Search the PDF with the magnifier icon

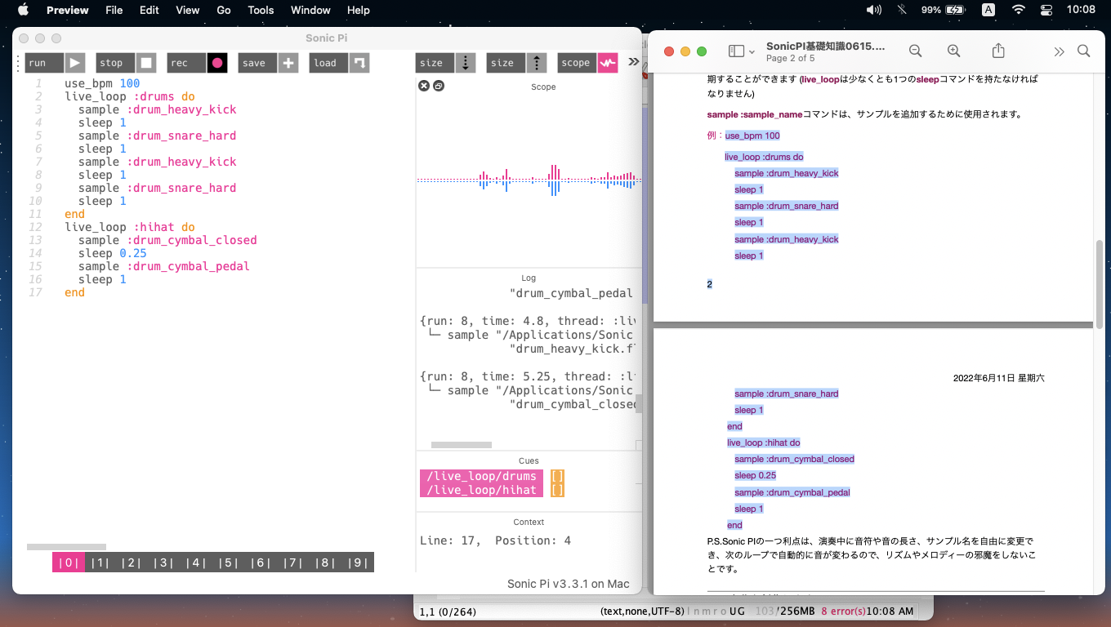1084,51
